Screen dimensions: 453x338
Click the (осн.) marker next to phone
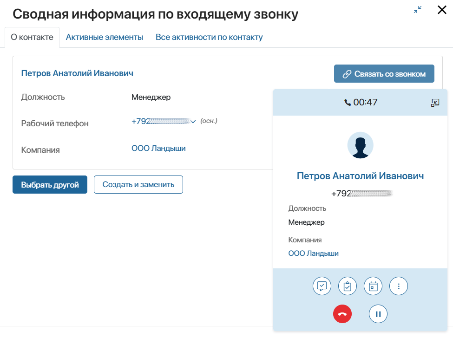point(209,121)
